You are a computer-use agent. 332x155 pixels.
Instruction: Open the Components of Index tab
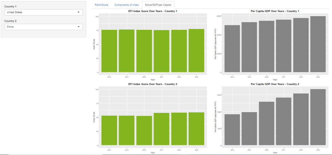tap(126, 5)
